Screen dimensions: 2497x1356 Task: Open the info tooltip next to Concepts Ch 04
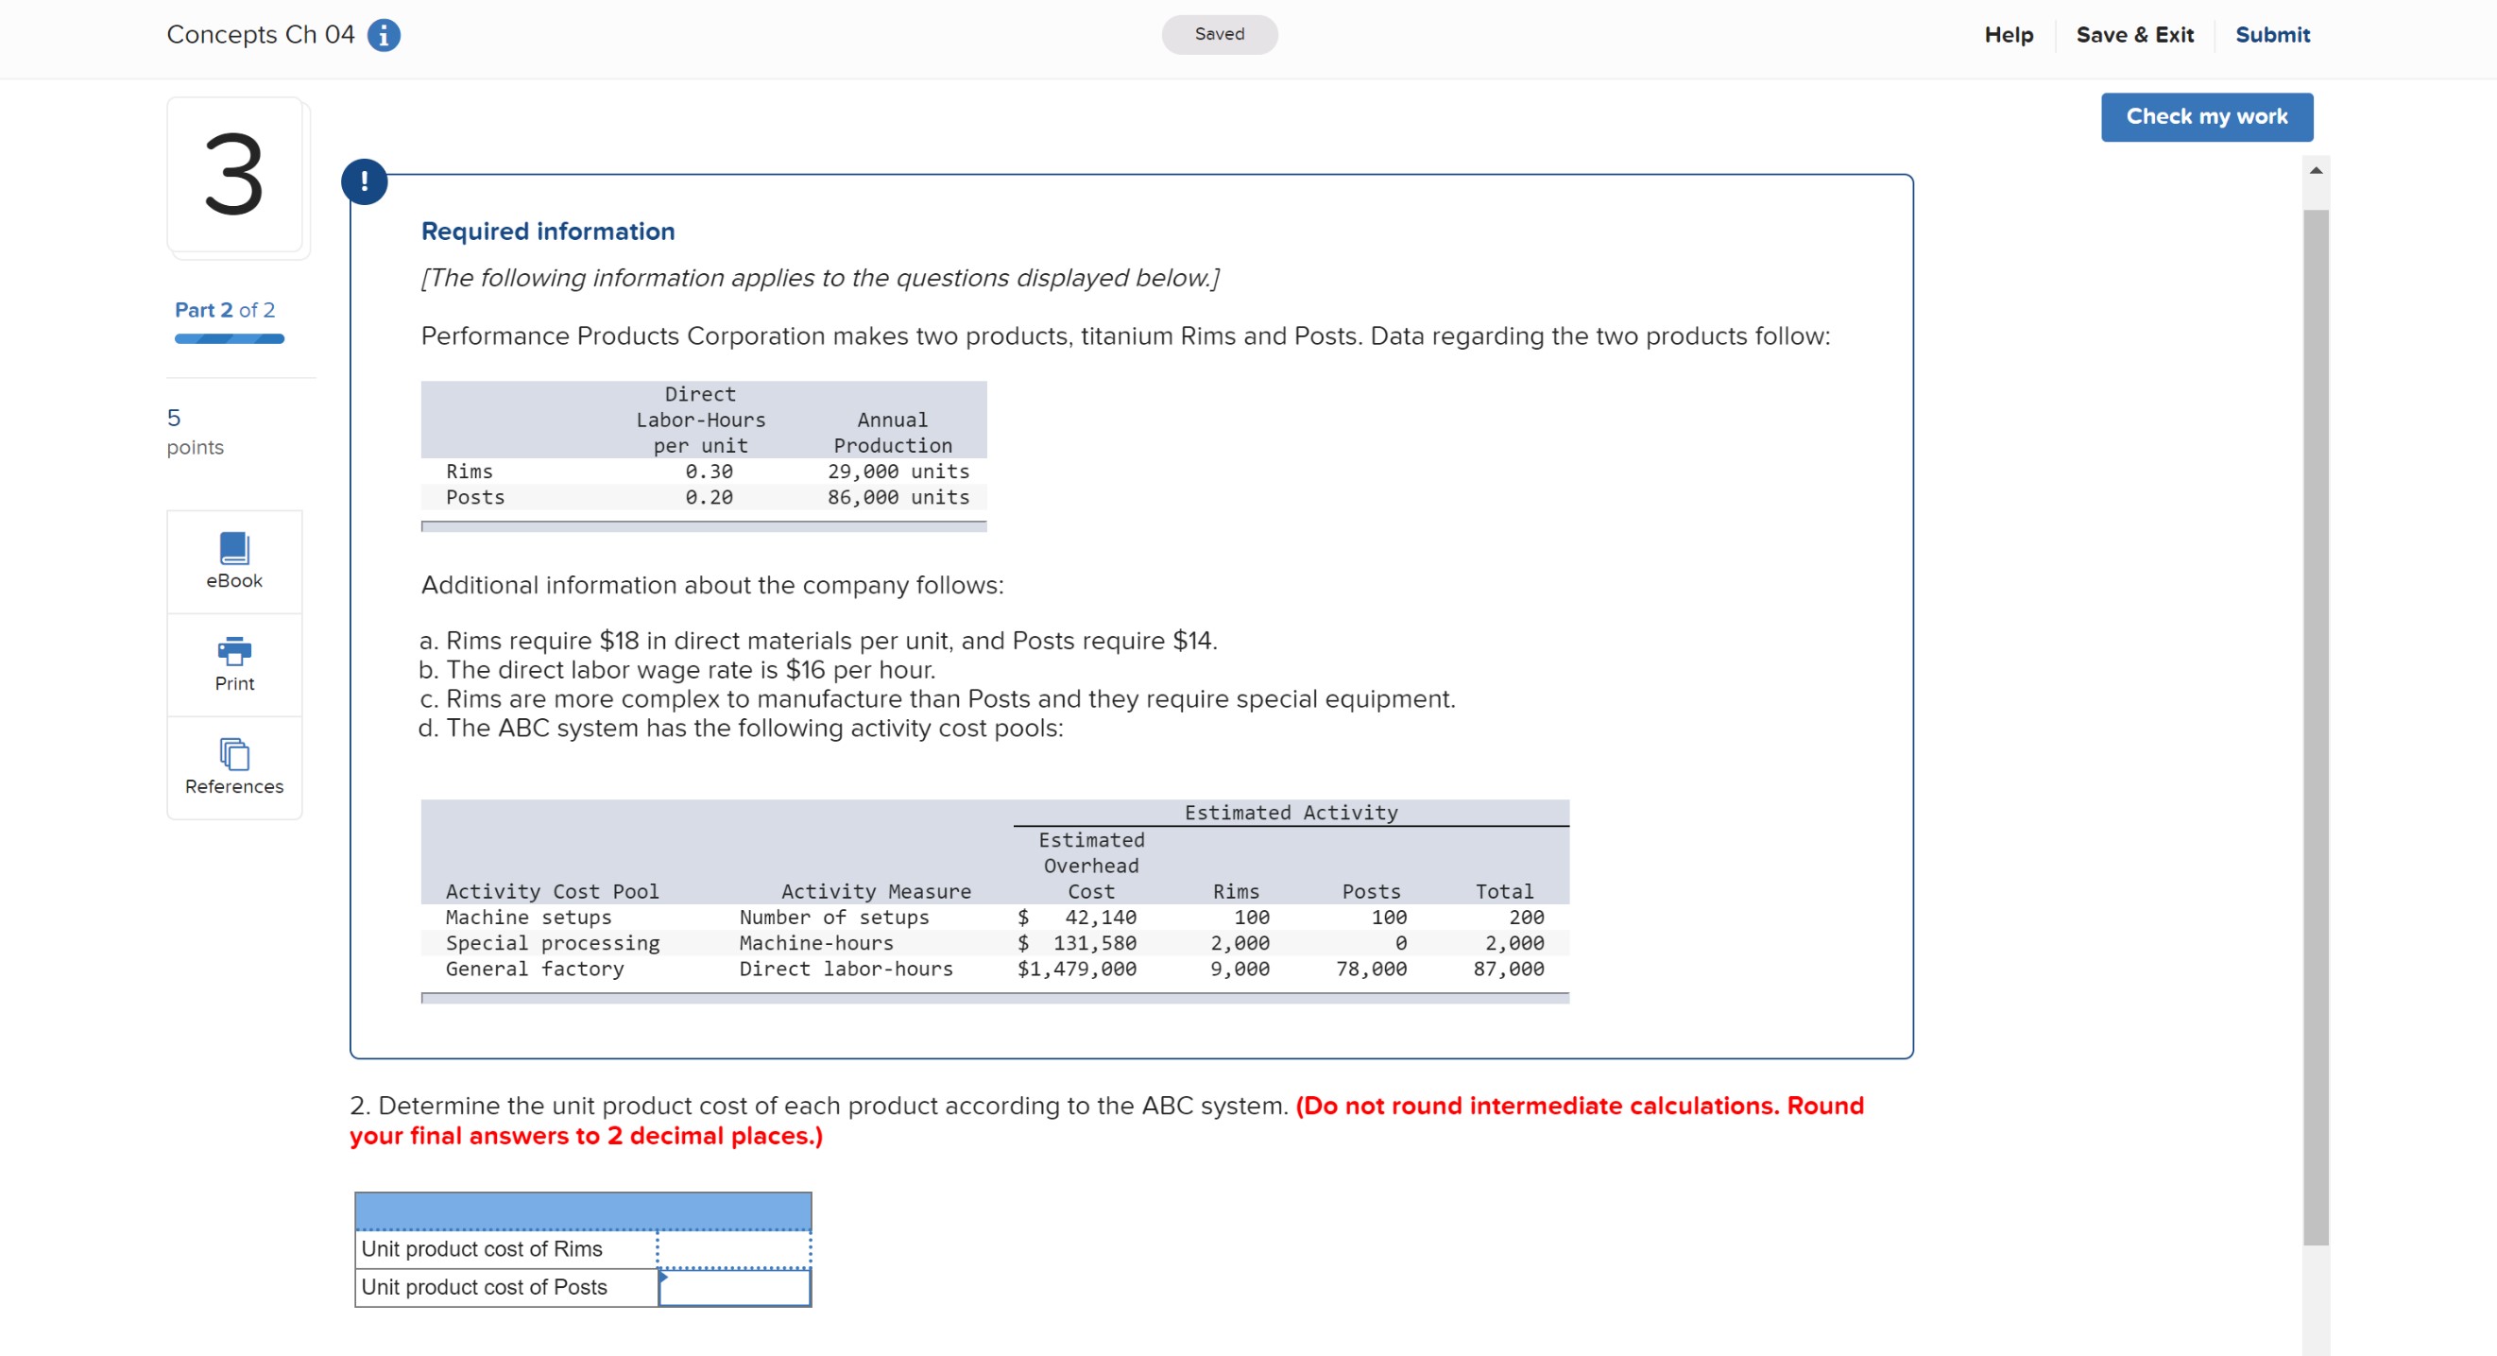pos(383,34)
